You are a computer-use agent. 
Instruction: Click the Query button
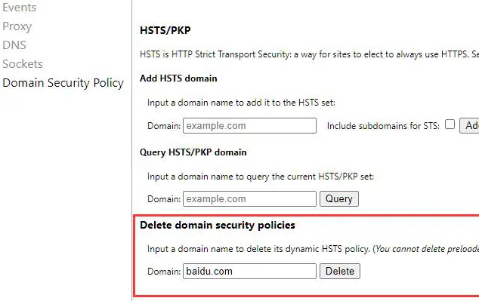[339, 199]
